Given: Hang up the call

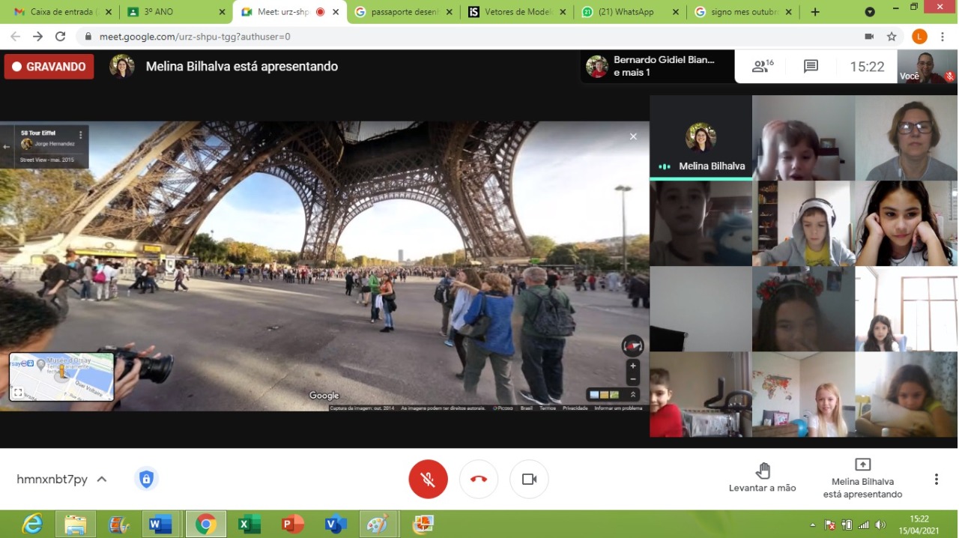Looking at the screenshot, I should tap(479, 479).
